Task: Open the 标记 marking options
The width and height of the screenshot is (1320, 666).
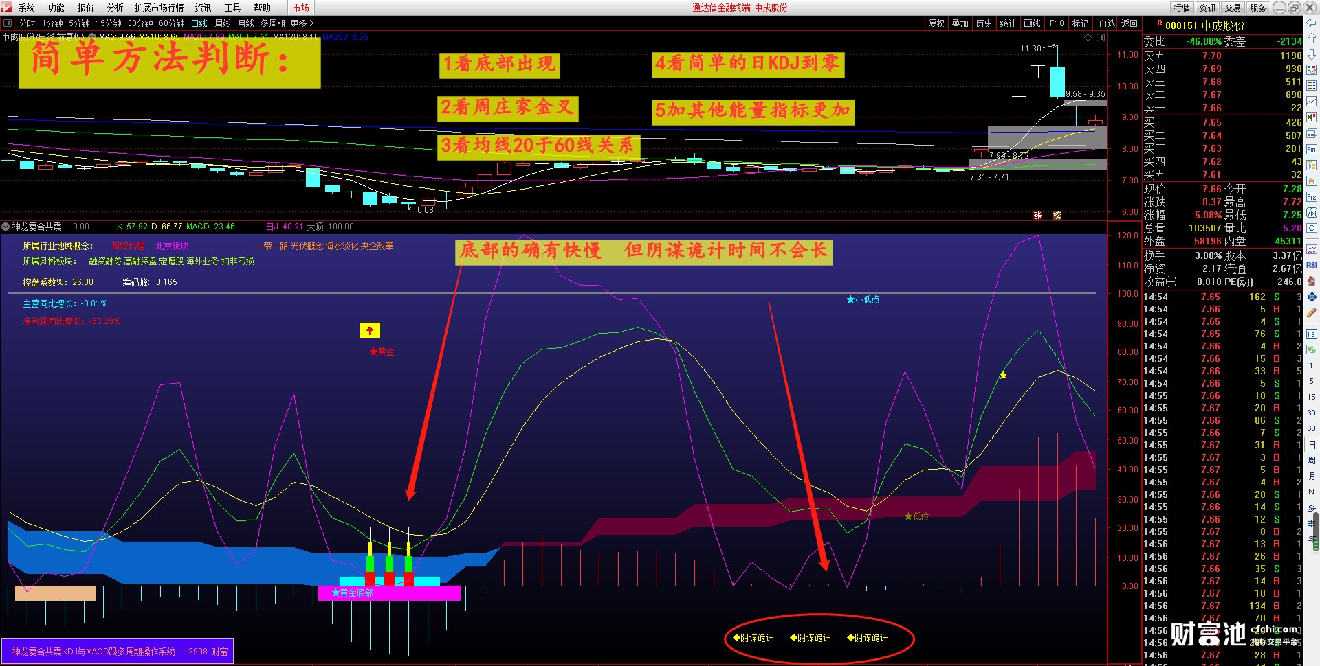Action: (x=1080, y=23)
